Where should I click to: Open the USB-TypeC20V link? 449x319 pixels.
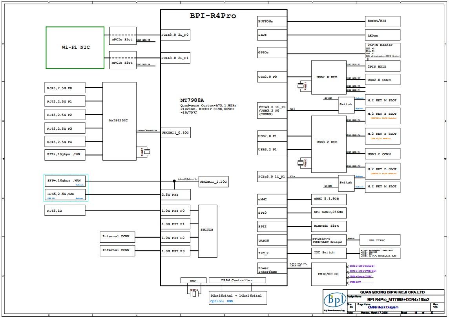(361, 277)
